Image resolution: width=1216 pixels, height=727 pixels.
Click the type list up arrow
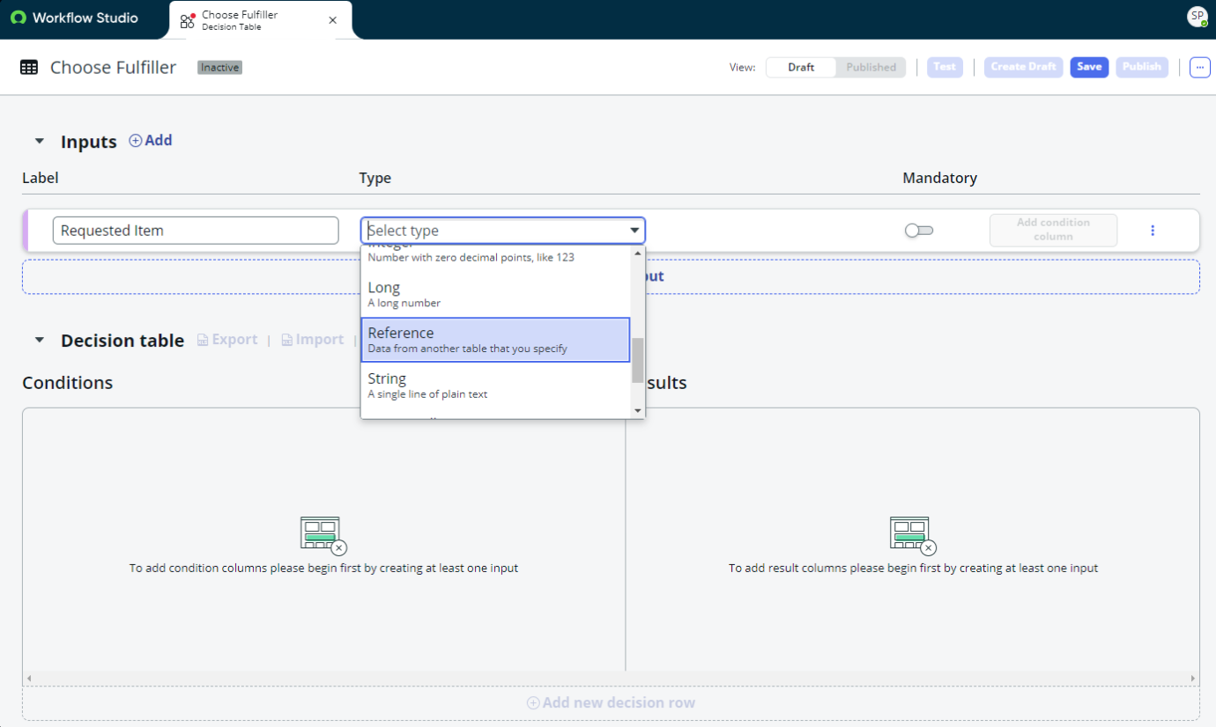click(x=638, y=253)
